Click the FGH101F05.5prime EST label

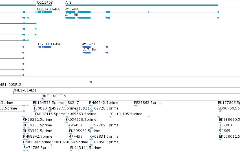(x=126, y=114)
